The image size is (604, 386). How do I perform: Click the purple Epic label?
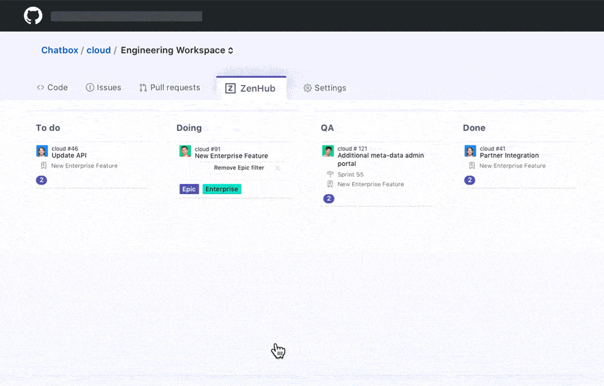coord(189,189)
